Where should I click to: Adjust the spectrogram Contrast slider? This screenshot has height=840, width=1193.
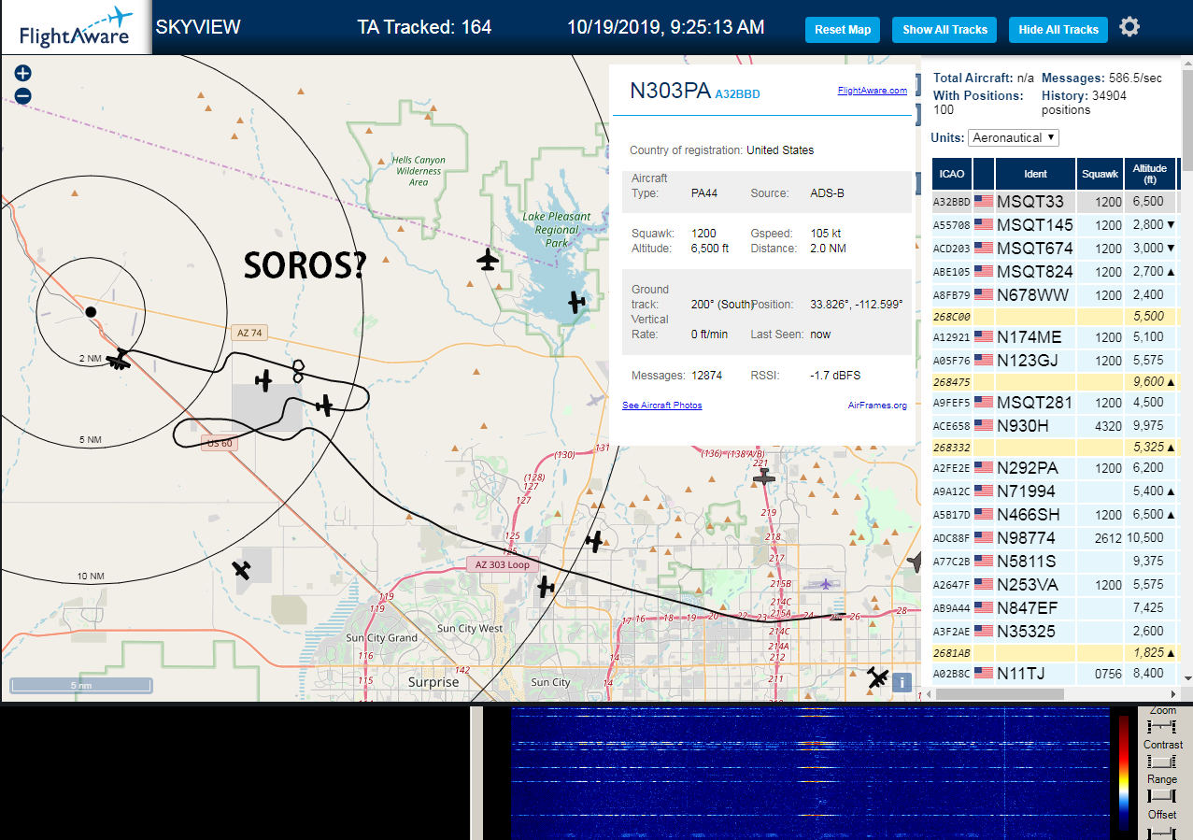[1162, 761]
